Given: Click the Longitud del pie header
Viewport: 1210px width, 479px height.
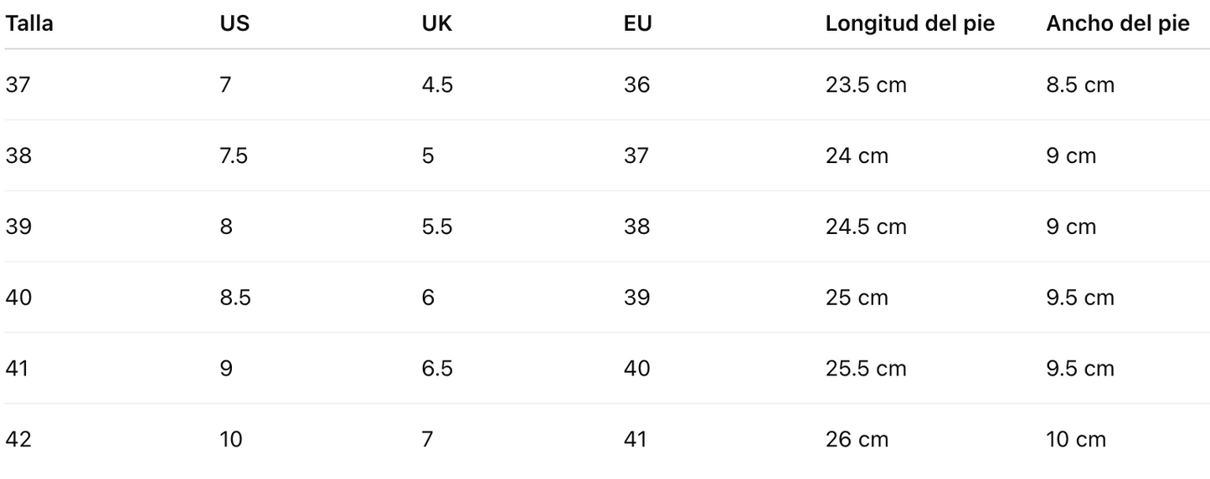Looking at the screenshot, I should (910, 23).
